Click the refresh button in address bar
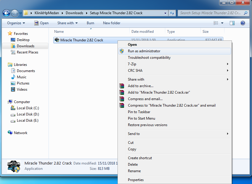Image resolution: width=252 pixels, height=184 pixels. [x=172, y=13]
